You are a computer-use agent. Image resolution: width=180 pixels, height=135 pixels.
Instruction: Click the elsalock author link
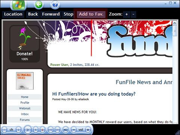coord(84,99)
